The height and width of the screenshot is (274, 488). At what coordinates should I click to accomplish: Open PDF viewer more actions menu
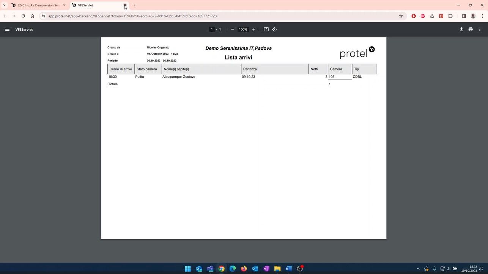[480, 30]
